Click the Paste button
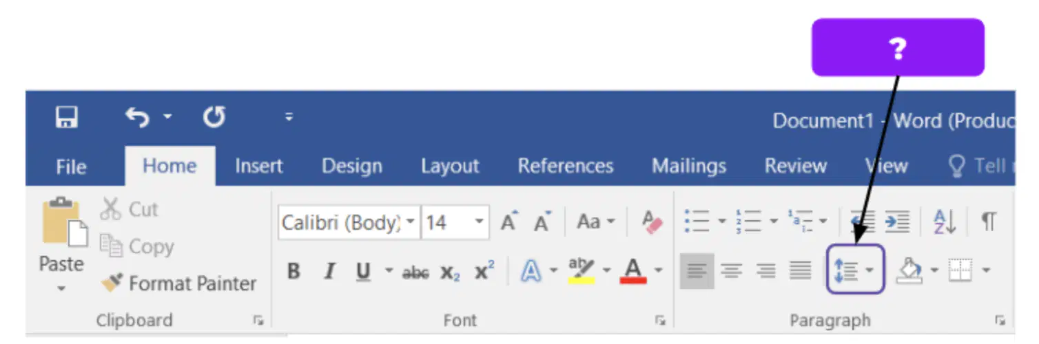 click(61, 246)
